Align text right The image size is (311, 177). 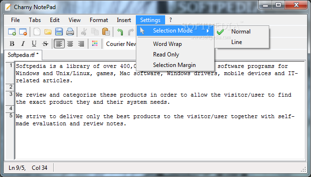81,44
